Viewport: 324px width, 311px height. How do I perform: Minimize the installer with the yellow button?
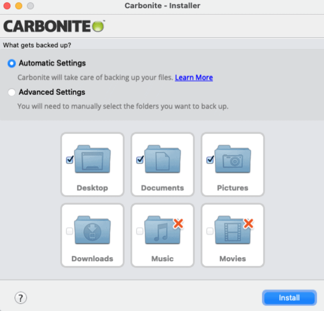(19, 6)
